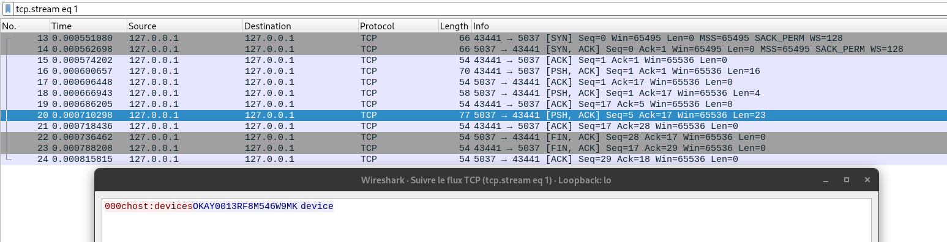Click length value 77 in packet 20
The width and height of the screenshot is (947, 242).
coord(464,115)
